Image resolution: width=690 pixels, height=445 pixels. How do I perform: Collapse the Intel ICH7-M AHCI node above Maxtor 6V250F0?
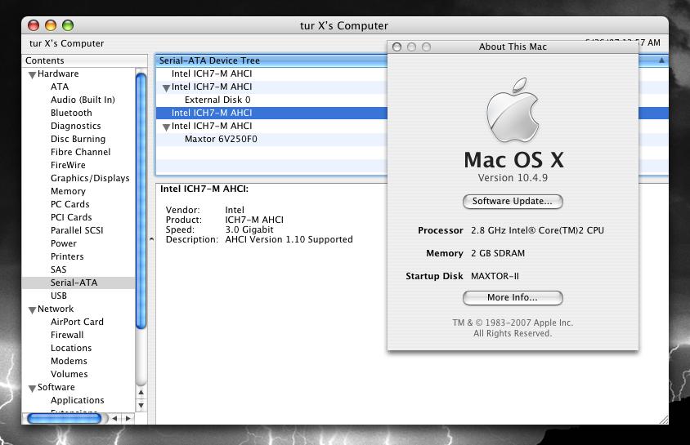pyautogui.click(x=166, y=127)
